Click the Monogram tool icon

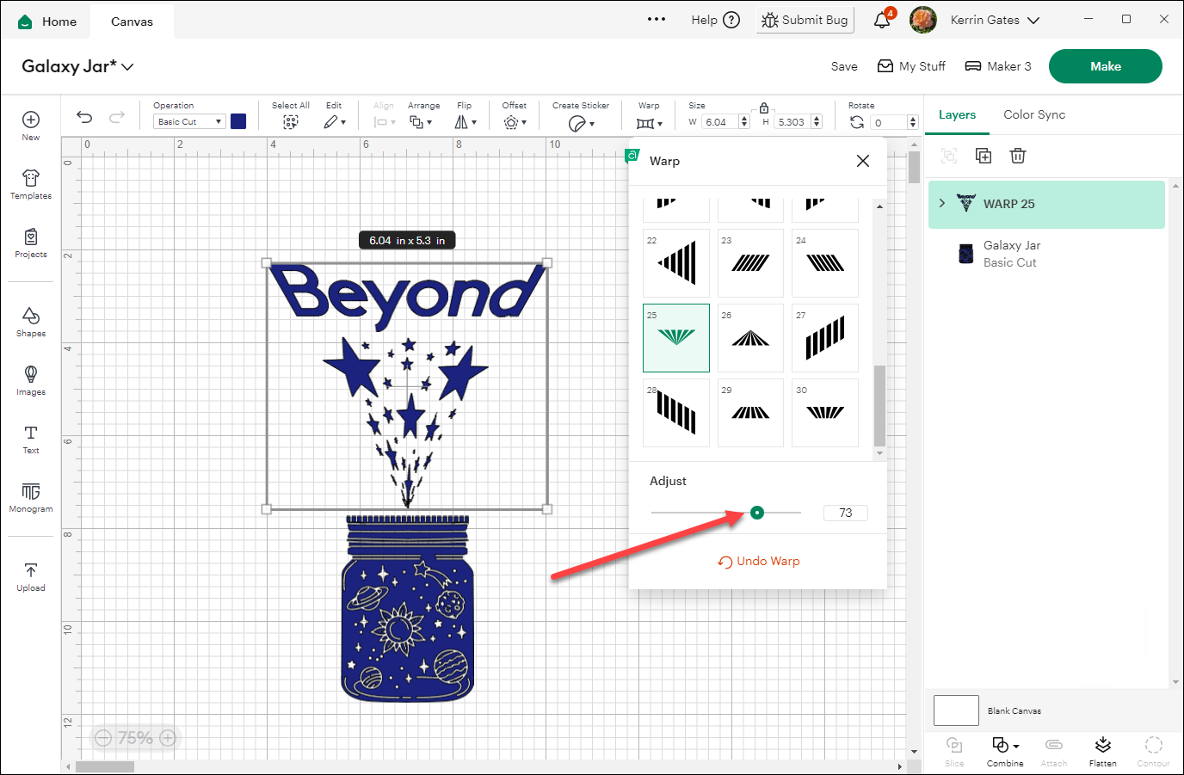click(31, 496)
